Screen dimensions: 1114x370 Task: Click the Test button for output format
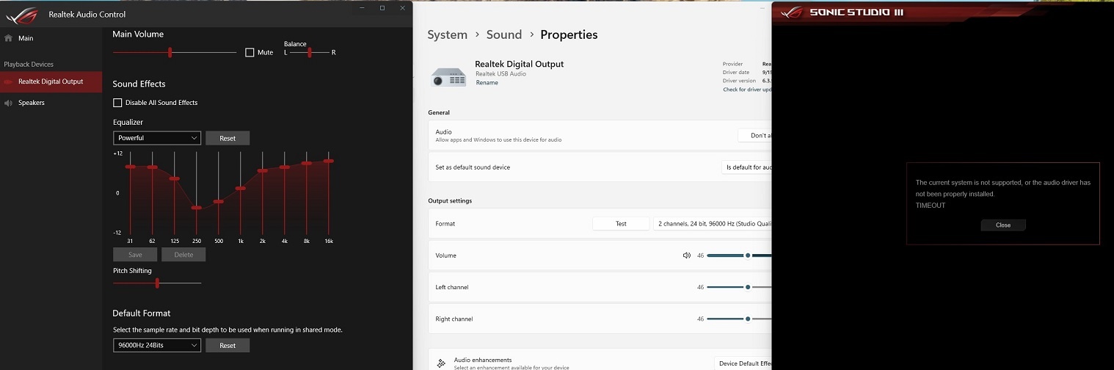pyautogui.click(x=621, y=223)
